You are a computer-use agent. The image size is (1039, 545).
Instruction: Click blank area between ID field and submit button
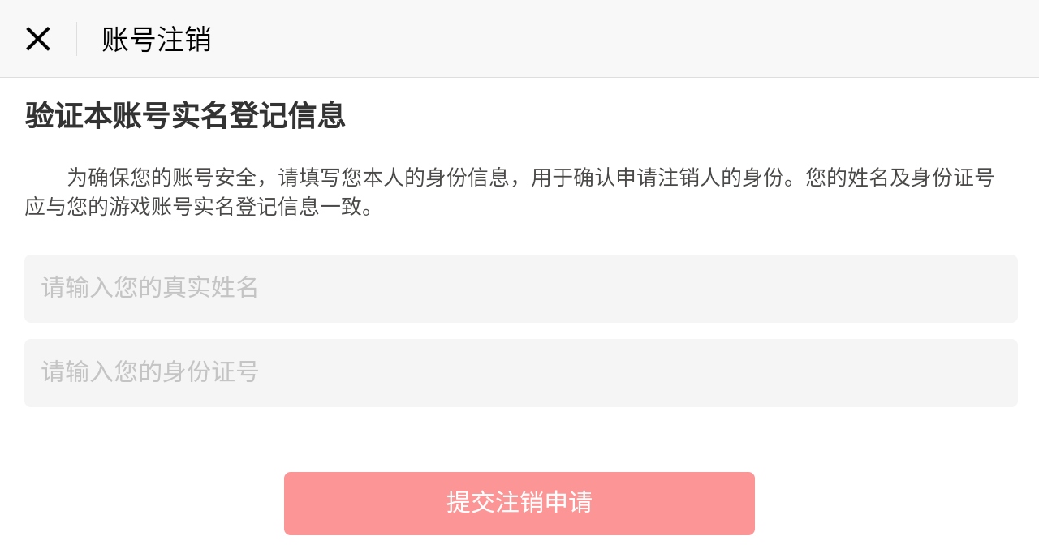pos(519,440)
